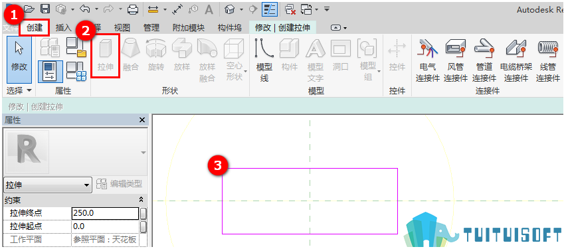
Task: Open the 3D View dropdown arrow
Action: tap(241, 9)
